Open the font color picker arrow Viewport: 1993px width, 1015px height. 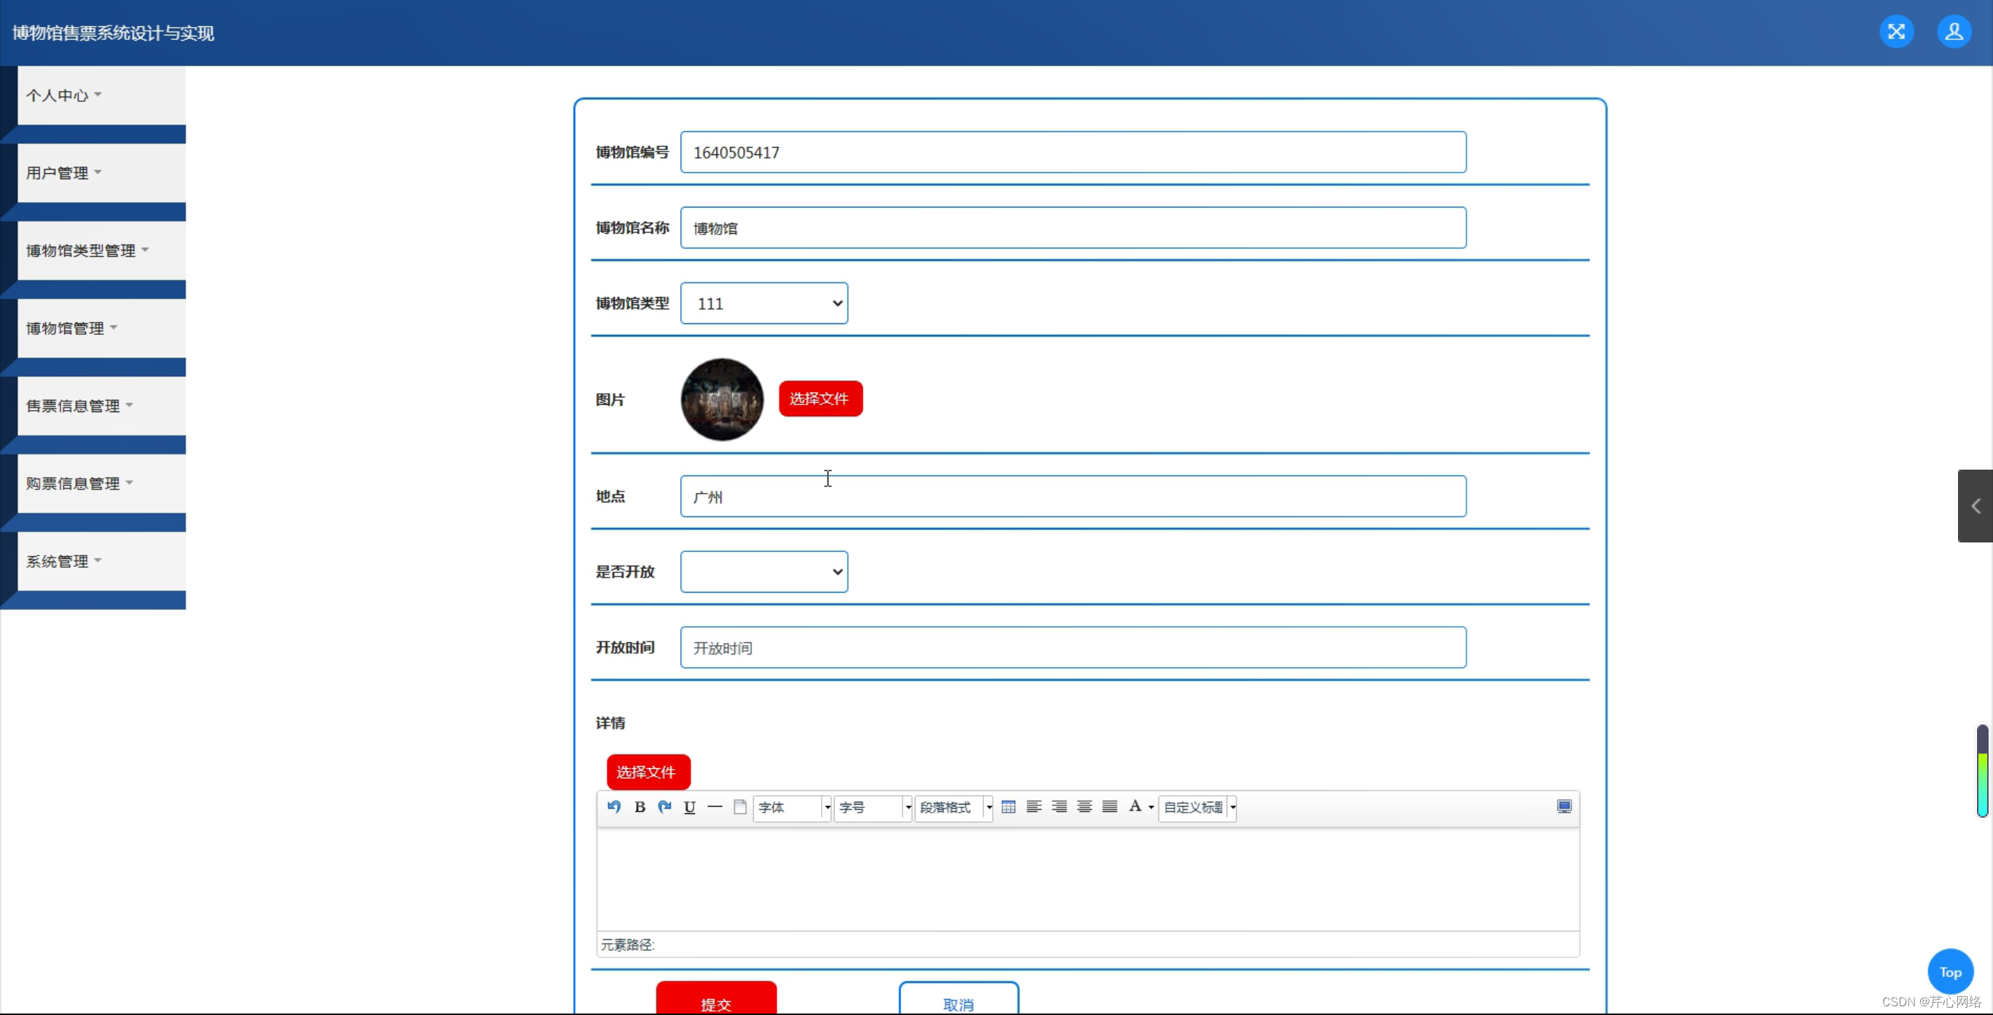pos(1151,807)
